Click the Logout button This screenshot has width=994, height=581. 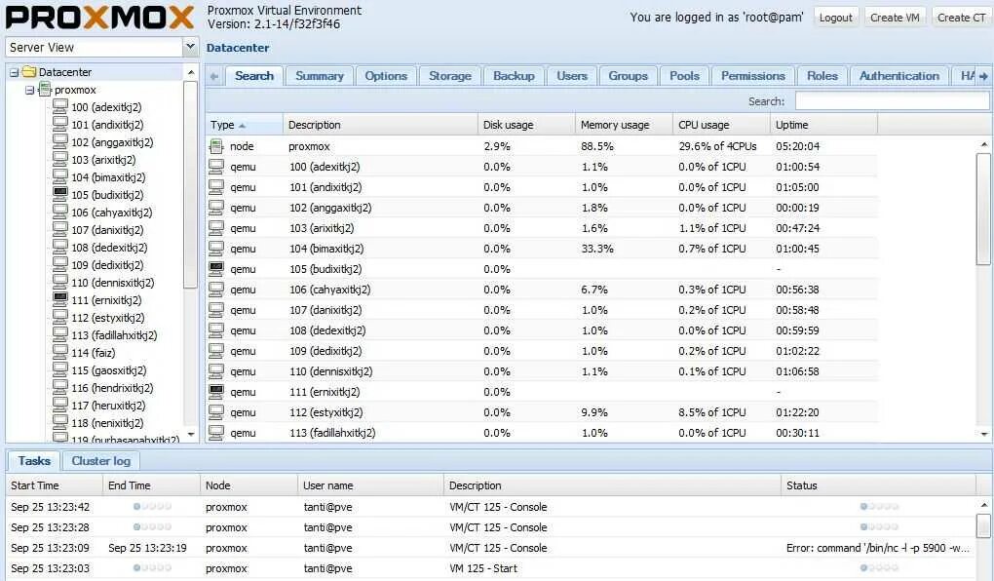tap(835, 18)
